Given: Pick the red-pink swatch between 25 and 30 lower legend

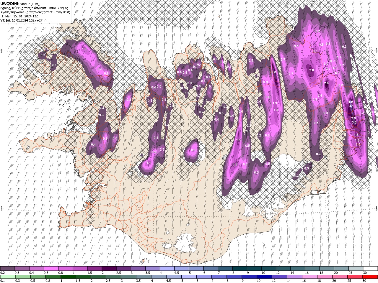Looking at the screenshot, I should [355, 277].
